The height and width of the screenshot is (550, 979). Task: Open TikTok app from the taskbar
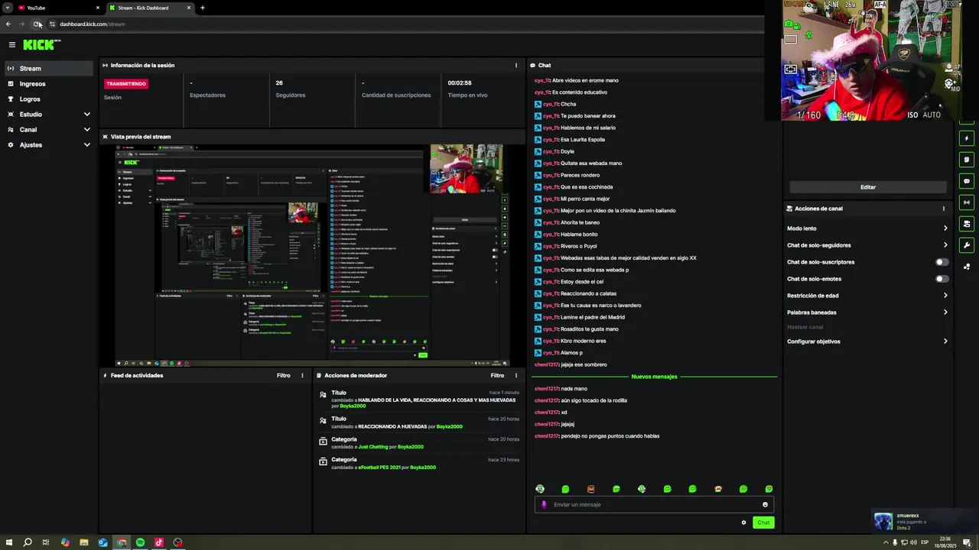pyautogui.click(x=159, y=542)
